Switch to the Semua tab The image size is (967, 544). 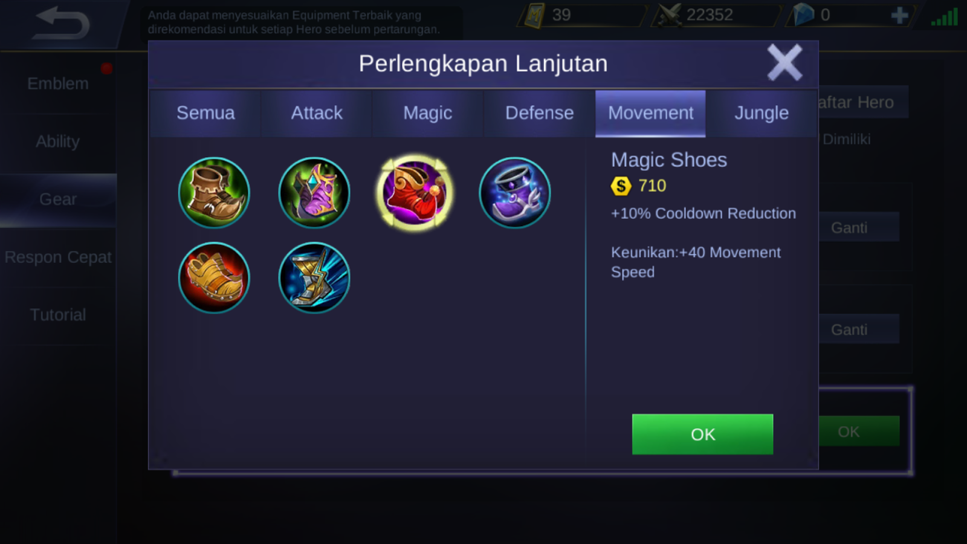[205, 113]
